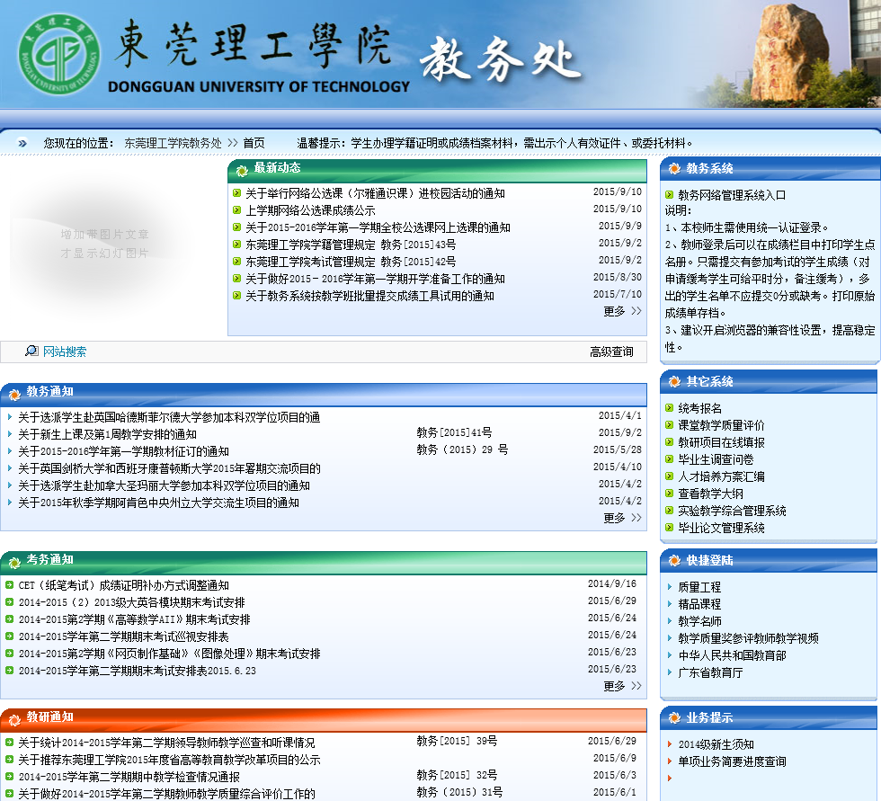Open 毕业生调查问卷 link
Viewport: 881px width, 801px height.
coord(716,459)
